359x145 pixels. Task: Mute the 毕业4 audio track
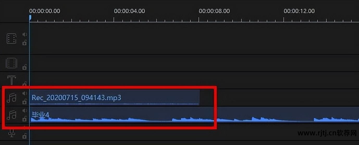pos(24,111)
